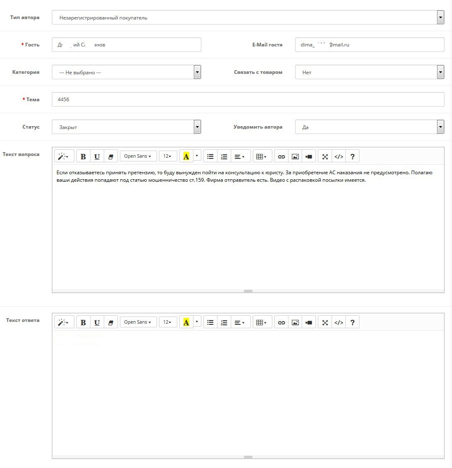This screenshot has height=468, width=452.
Task: Click the Тема input field
Action: click(x=248, y=100)
